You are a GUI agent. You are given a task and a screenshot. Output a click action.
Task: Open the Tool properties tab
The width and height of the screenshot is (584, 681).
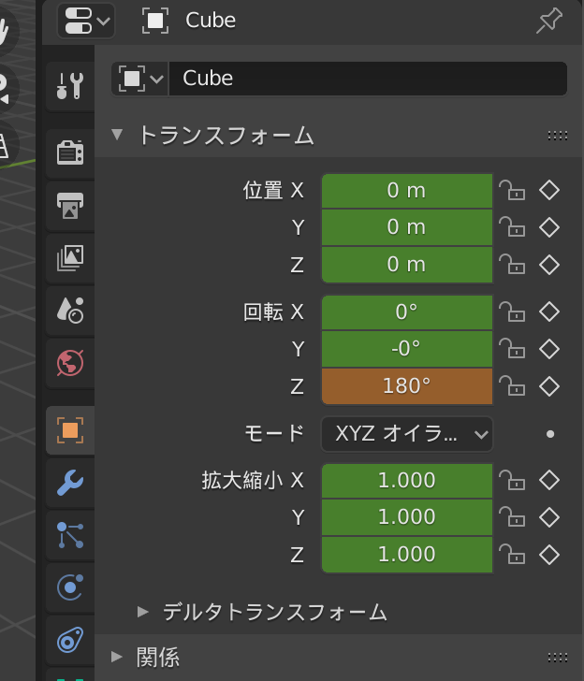coord(70,86)
